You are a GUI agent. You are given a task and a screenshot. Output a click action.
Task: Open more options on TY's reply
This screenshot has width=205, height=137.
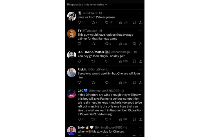pos(141,30)
